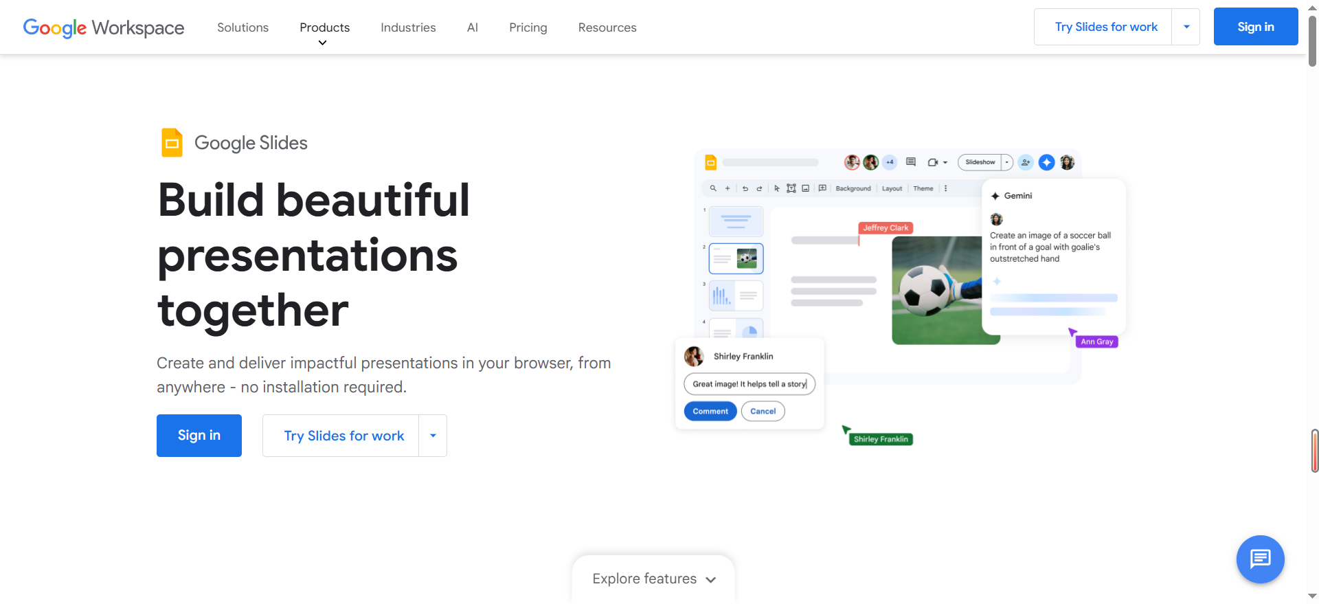Open the Solutions menu item
Viewport: 1319px width, 604px height.
[x=243, y=27]
